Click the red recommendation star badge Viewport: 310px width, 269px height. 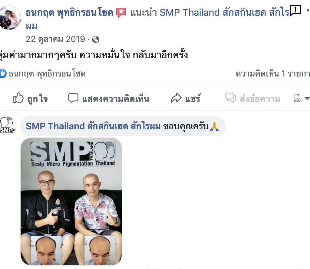[121, 12]
